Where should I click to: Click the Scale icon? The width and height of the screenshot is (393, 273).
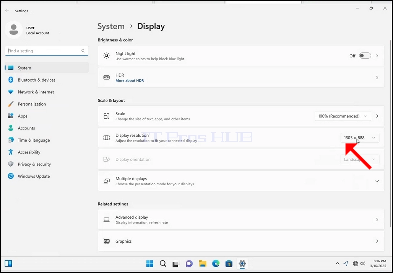(x=107, y=116)
